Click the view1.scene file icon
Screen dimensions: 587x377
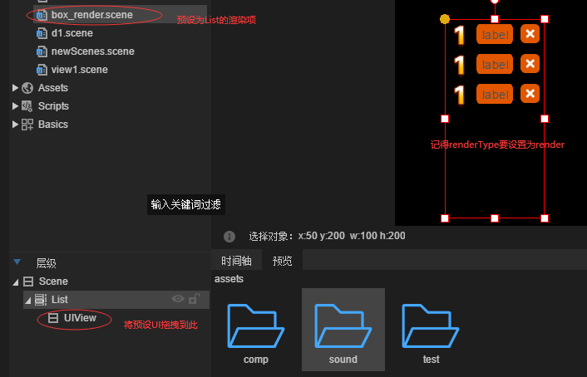coord(42,70)
